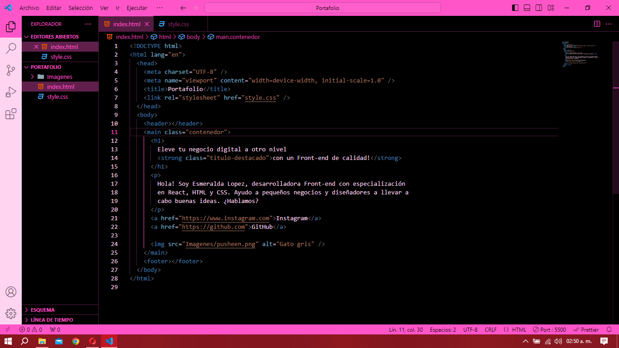The width and height of the screenshot is (619, 348).
Task: Open remote window status bar icon
Action: [8, 330]
